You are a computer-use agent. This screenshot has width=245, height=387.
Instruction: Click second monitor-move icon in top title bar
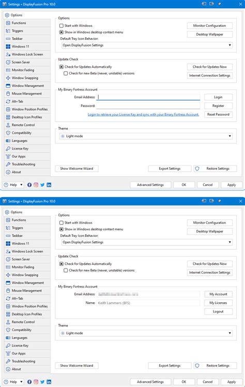(211, 4)
